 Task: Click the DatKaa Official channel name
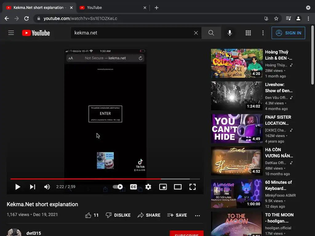pos(275,163)
